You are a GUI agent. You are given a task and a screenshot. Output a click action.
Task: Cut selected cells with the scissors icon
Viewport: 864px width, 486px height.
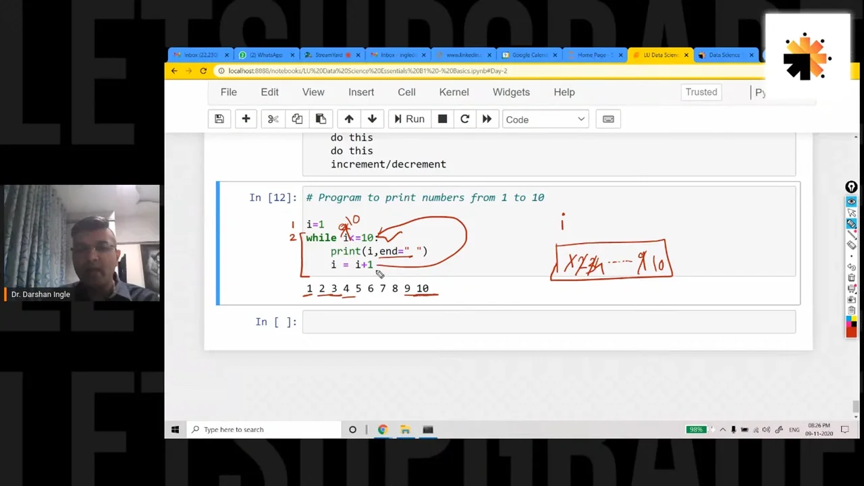click(273, 119)
